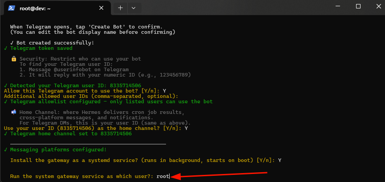Click 'Bot created successfully!' line
The width and height of the screenshot is (385, 182).
[x=52, y=43]
